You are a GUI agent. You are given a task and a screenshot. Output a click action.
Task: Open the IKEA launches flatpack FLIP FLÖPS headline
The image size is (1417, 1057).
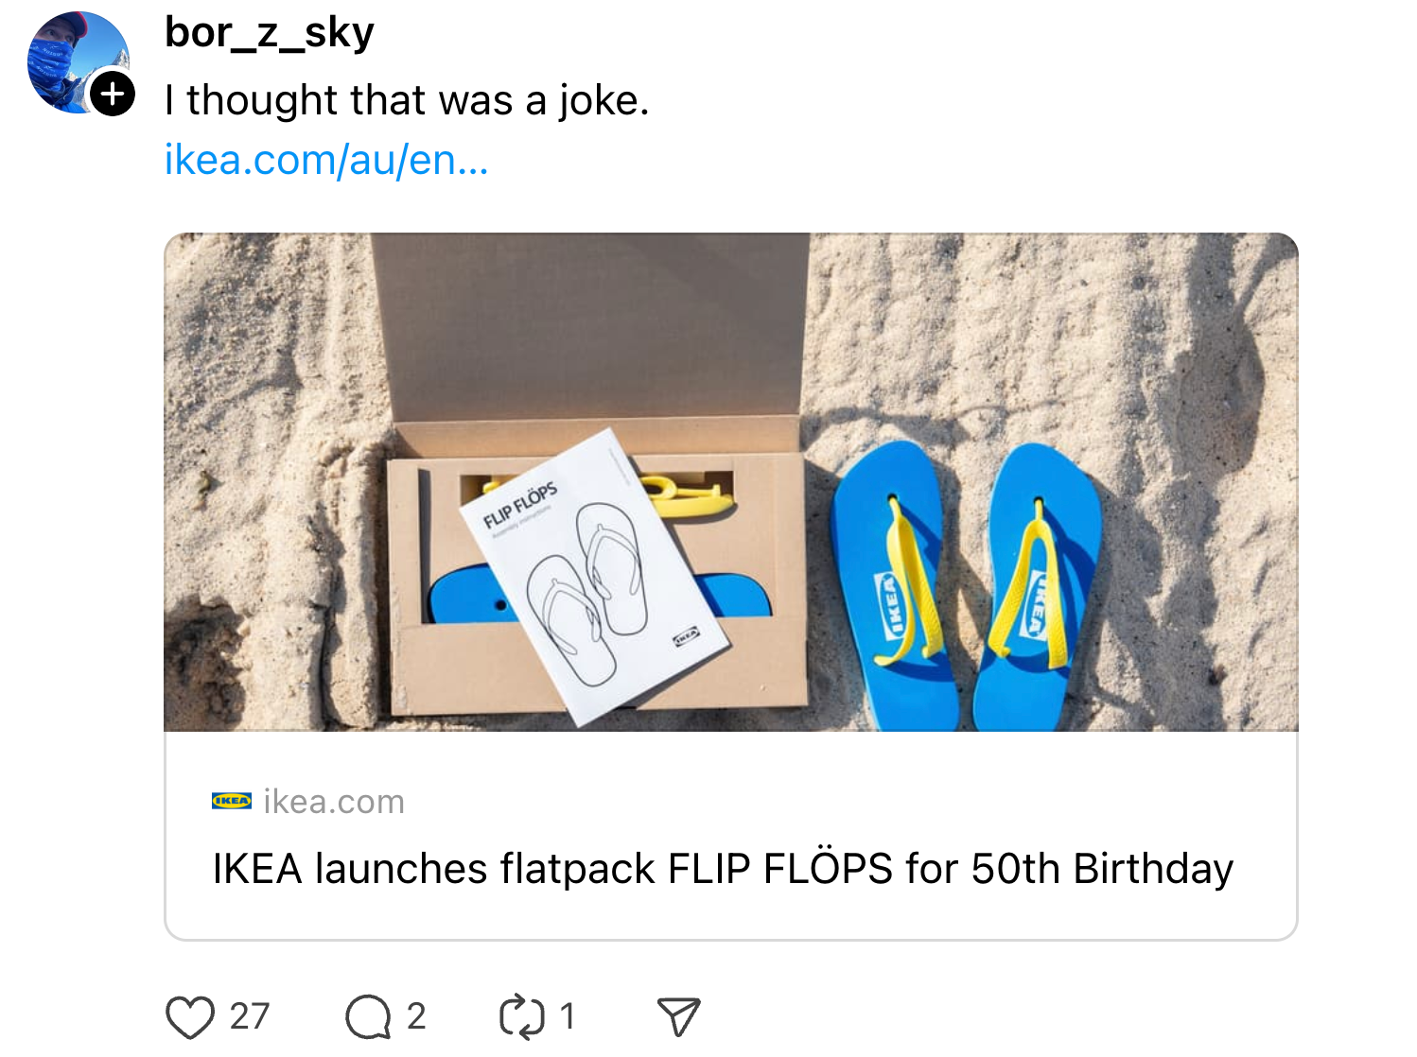point(723,869)
